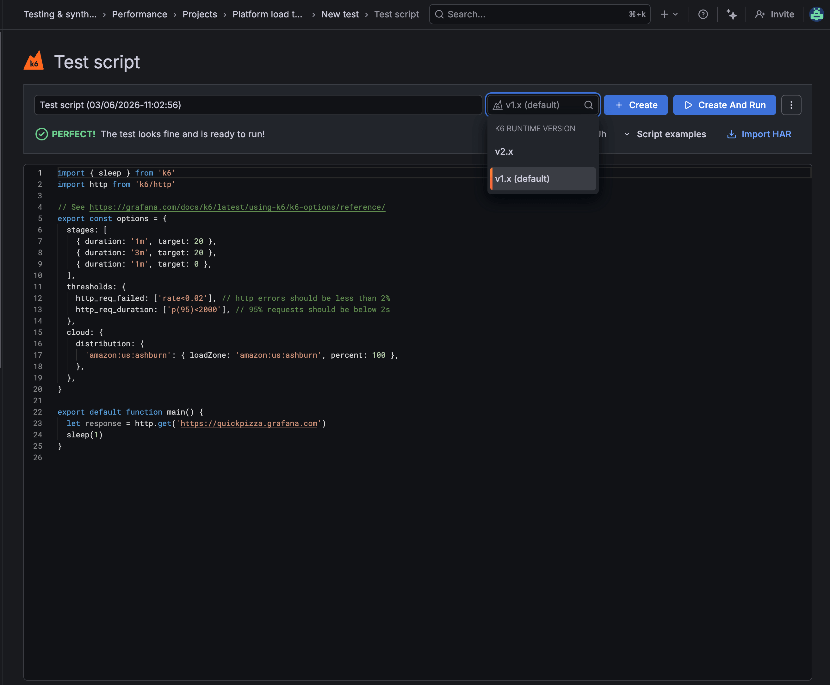
Task: Select v2.x runtime version
Action: click(543, 151)
